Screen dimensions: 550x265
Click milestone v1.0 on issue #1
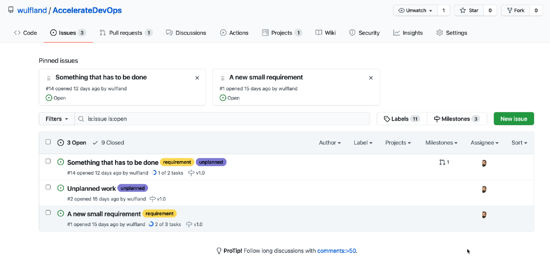[x=194, y=224]
